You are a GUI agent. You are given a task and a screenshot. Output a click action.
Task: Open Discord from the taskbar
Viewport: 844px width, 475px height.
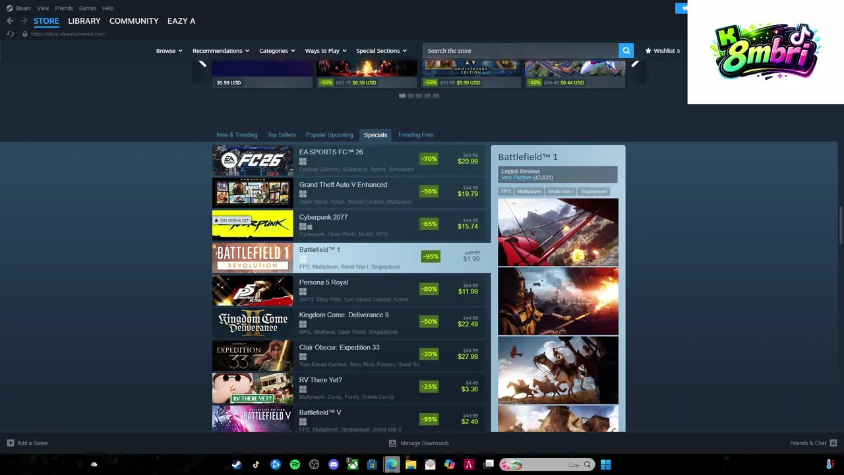[x=334, y=464]
